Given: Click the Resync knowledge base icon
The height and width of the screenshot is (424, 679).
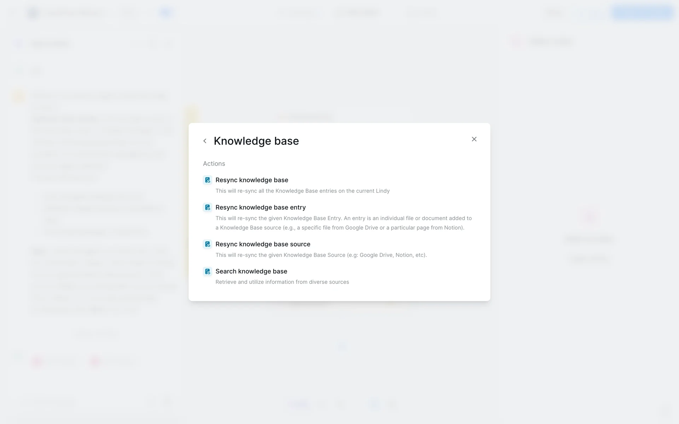Looking at the screenshot, I should [208, 180].
